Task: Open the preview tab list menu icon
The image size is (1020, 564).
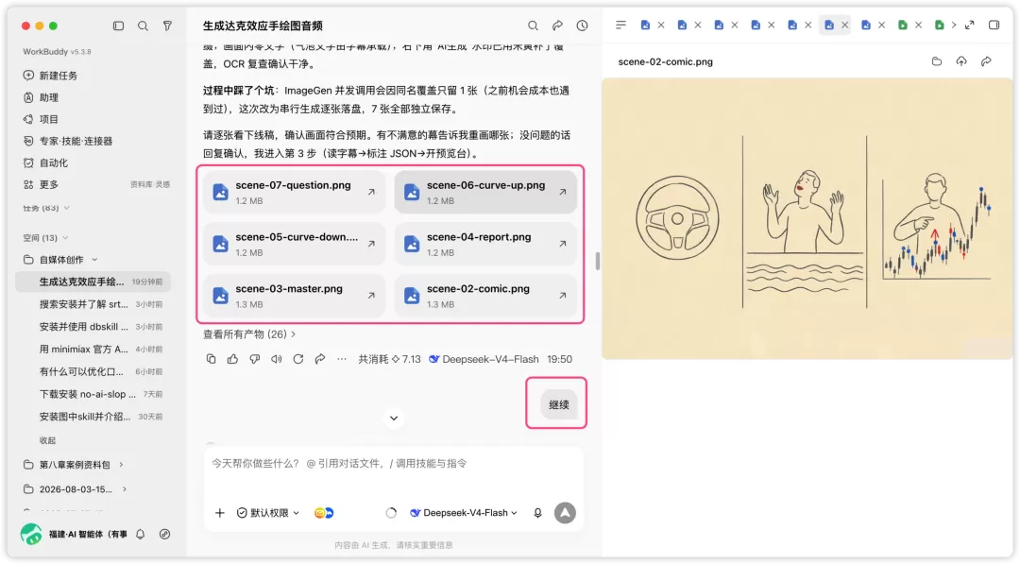Action: point(620,25)
